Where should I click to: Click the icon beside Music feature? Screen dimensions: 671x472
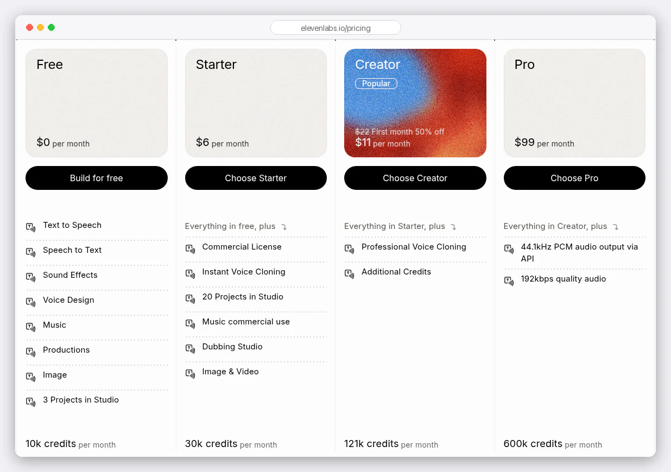click(x=31, y=327)
